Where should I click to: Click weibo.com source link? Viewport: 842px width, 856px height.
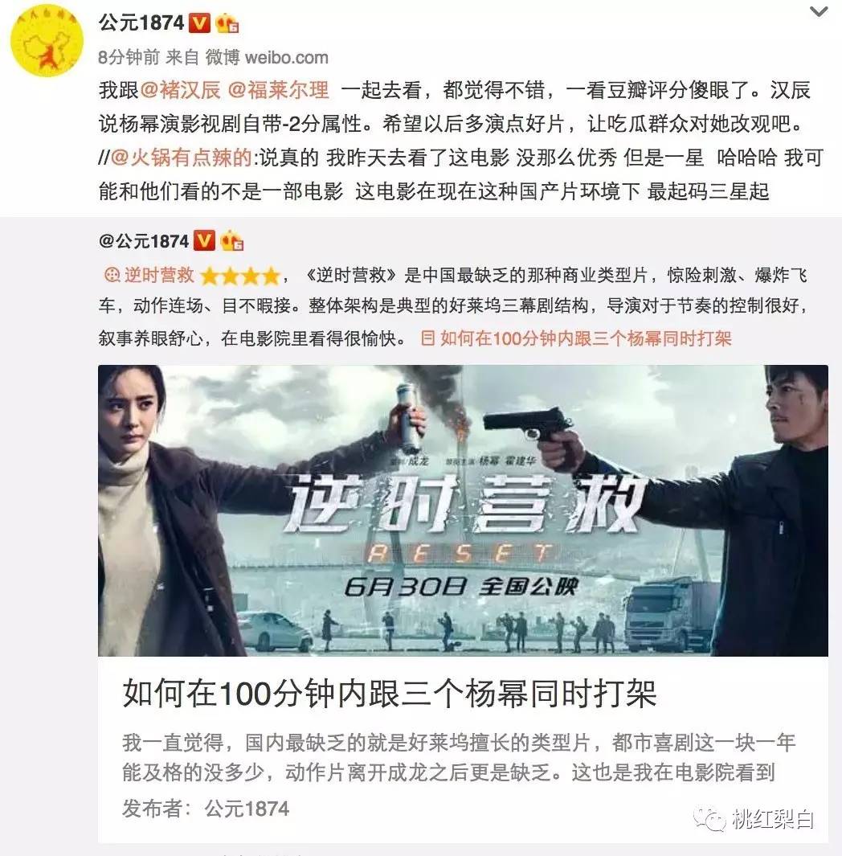point(287,57)
